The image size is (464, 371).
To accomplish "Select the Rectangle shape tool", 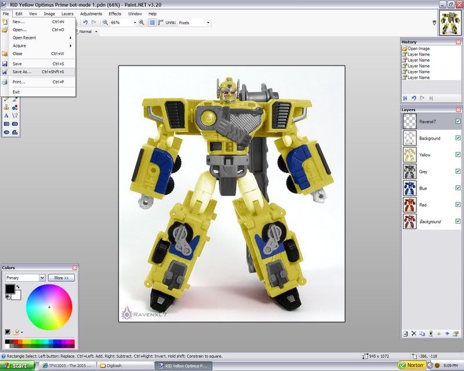I will click(x=6, y=124).
